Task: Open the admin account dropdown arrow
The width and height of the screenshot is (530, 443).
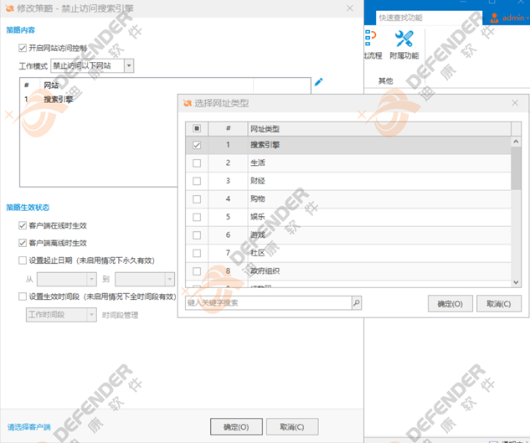Action: 527,18
